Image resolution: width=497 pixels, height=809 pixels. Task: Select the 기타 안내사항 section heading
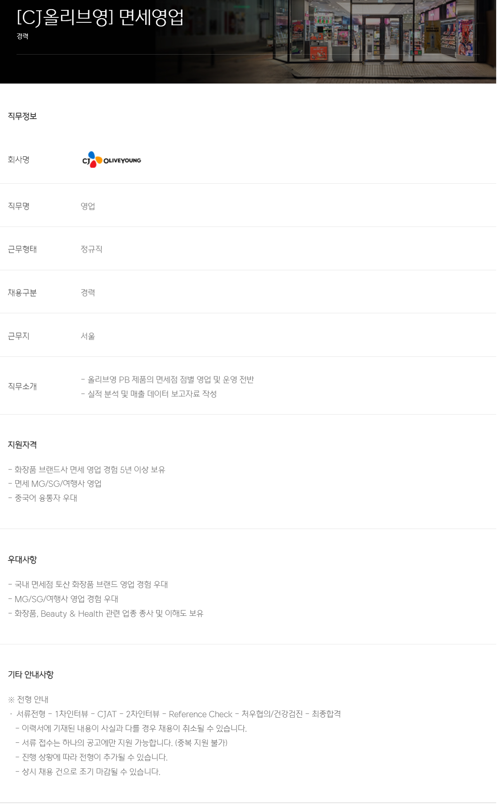pos(31,675)
